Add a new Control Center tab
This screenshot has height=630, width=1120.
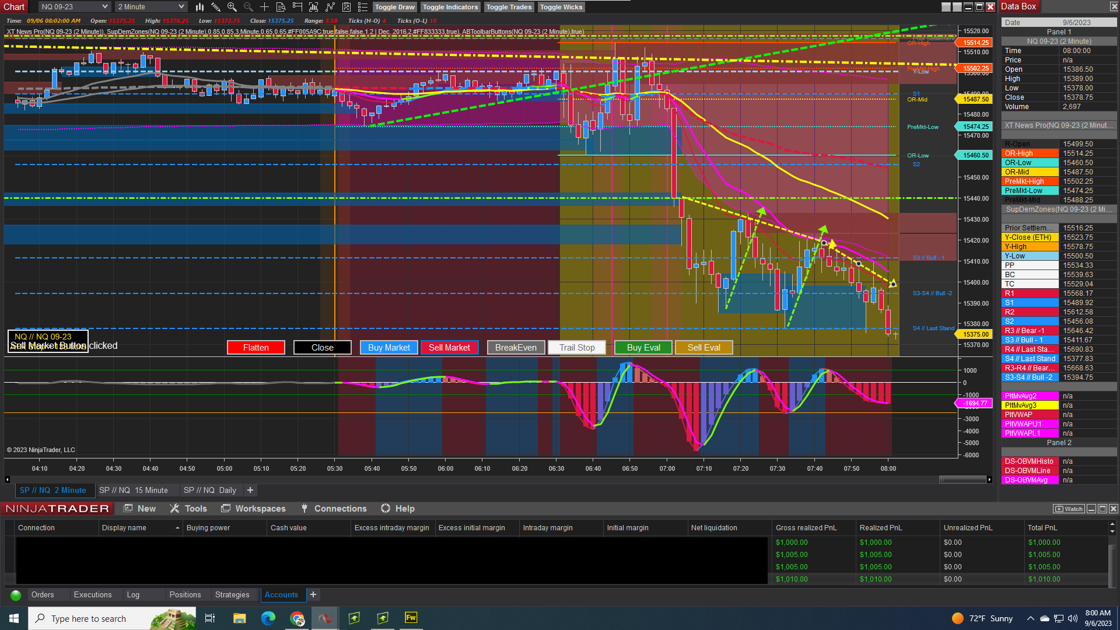pos(313,595)
